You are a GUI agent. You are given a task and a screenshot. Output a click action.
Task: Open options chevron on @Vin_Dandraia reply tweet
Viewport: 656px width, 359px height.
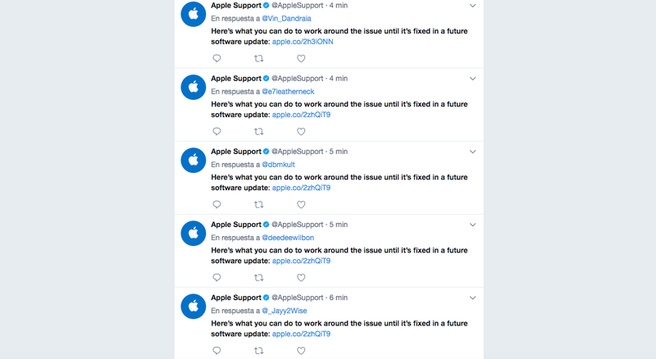click(473, 6)
